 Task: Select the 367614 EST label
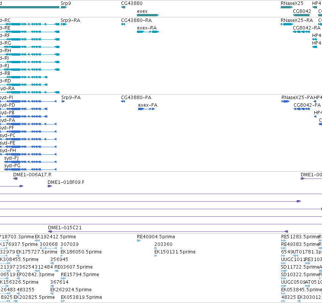pos(59,282)
